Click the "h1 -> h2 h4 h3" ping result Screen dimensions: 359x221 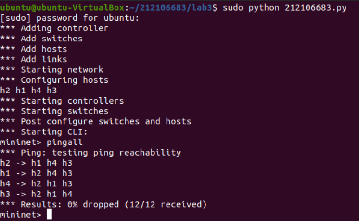tap(36, 173)
